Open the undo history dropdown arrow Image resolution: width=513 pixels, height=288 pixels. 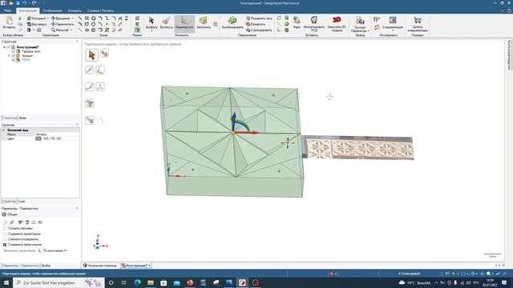tap(29, 3)
